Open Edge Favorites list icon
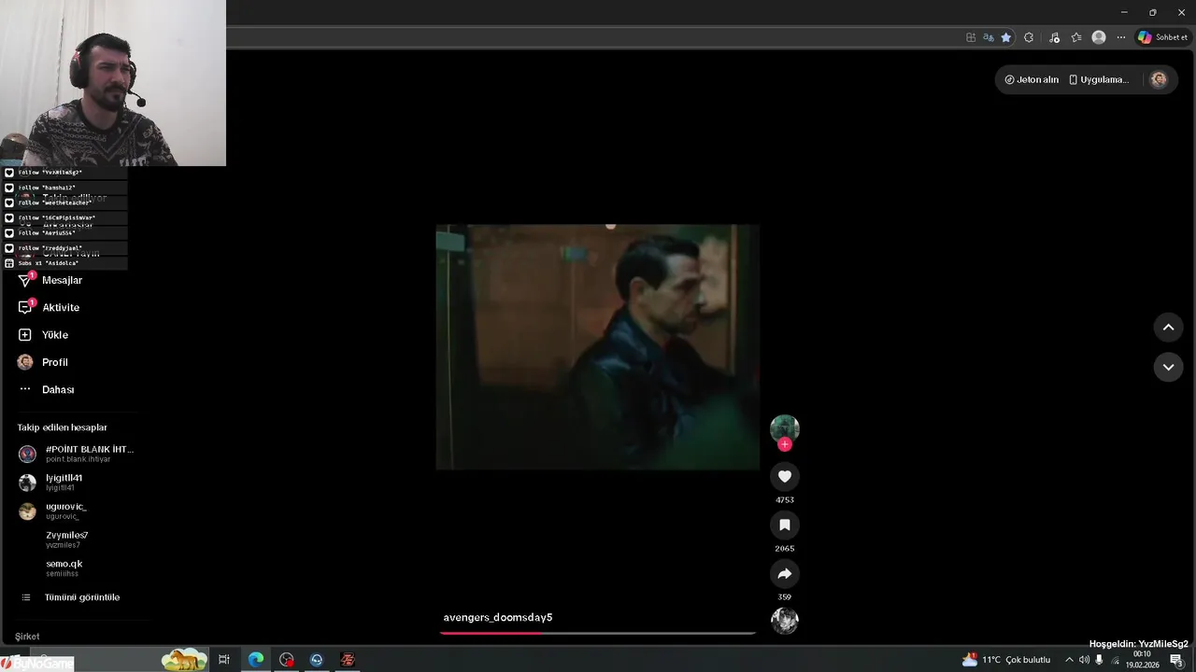The image size is (1196, 672). coord(1076,37)
